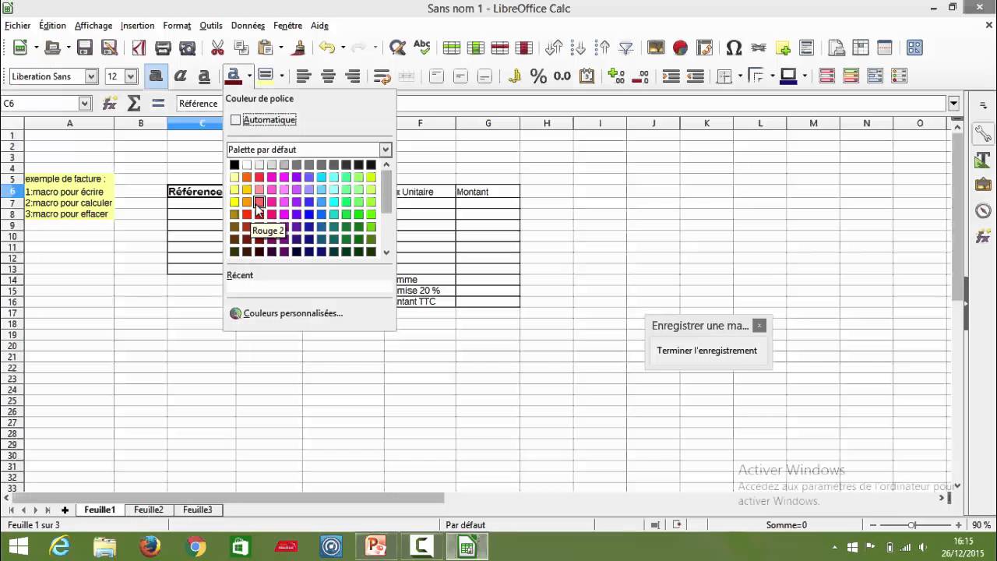This screenshot has width=997, height=561.
Task: Expand the font size dropdown
Action: [x=131, y=76]
